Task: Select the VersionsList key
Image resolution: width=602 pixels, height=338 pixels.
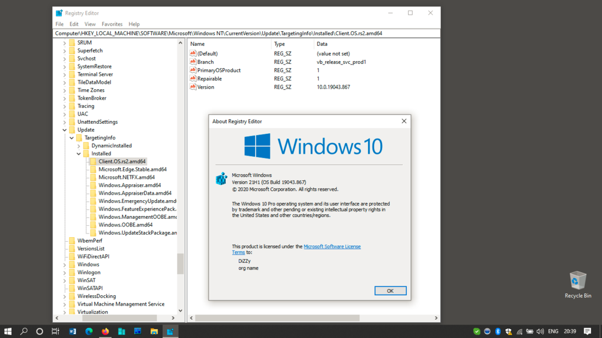Action: click(x=91, y=249)
